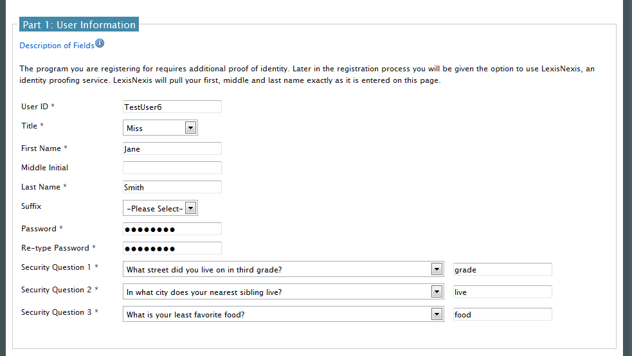Click the Password entry box
This screenshot has width=632, height=356.
pos(172,229)
